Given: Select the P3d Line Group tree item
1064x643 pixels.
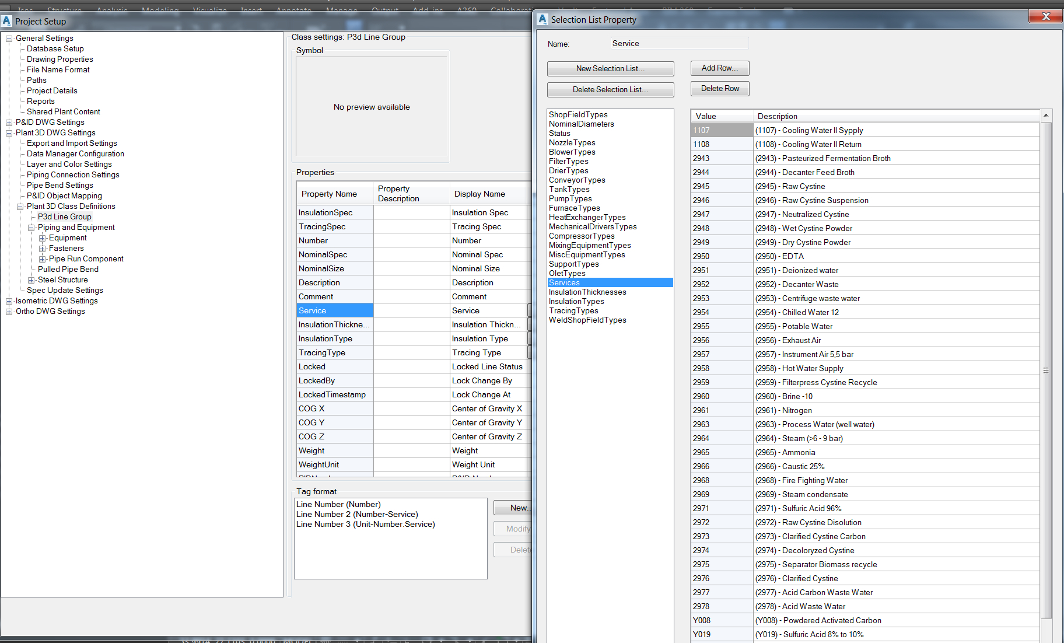Looking at the screenshot, I should (64, 217).
